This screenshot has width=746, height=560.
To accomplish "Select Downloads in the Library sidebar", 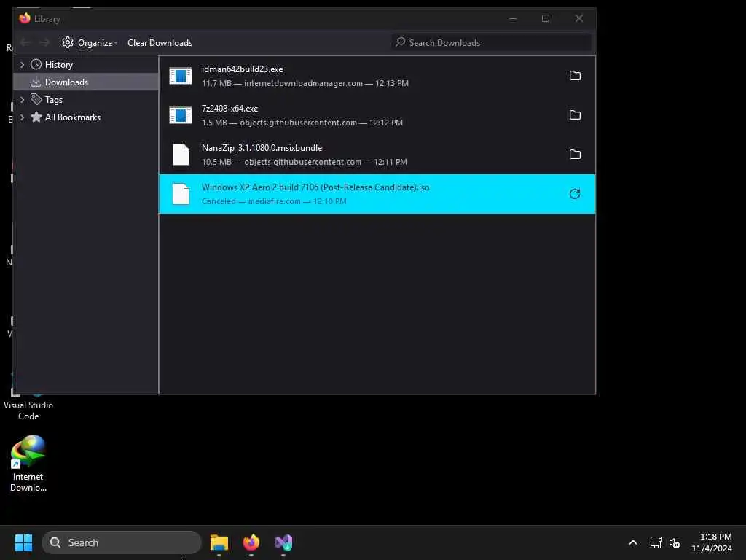I will 86,82.
